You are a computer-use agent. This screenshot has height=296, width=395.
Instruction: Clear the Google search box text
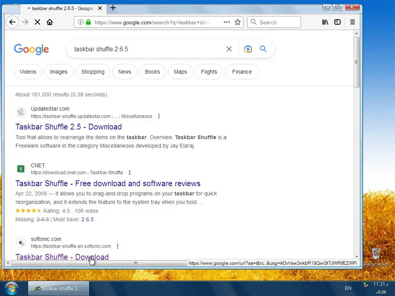click(229, 49)
